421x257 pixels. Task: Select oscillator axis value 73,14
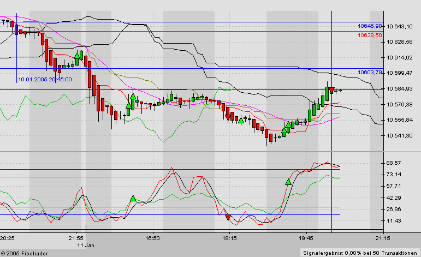coord(394,175)
